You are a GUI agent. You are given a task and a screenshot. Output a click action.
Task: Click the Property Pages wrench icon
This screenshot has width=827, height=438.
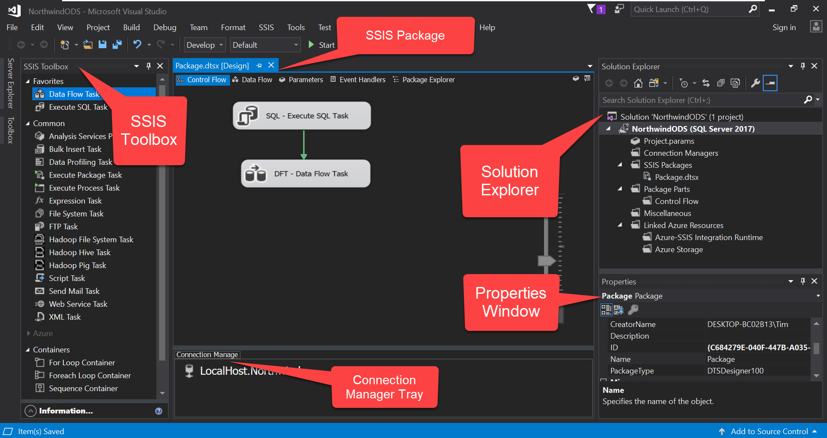633,309
